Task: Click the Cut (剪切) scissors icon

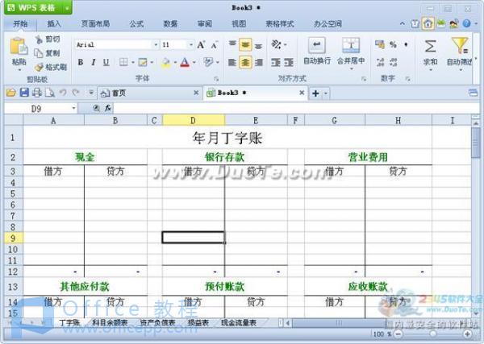Action: (x=39, y=39)
